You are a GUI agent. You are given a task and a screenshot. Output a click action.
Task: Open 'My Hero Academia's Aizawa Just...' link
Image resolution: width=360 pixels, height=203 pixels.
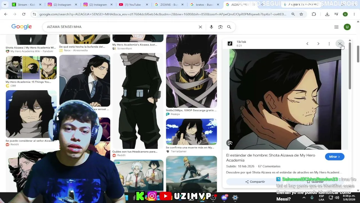click(x=135, y=45)
